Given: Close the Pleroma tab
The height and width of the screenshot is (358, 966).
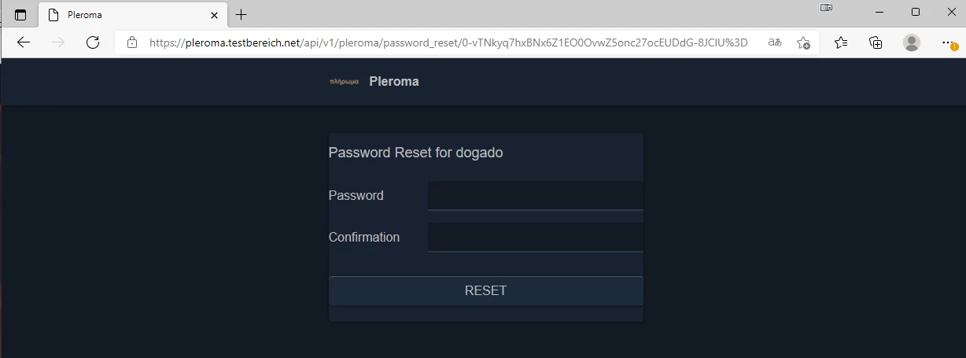Looking at the screenshot, I should [x=214, y=15].
